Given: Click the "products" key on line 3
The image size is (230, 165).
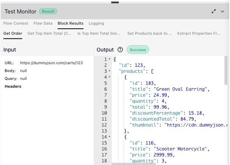Looking at the screenshot, I should [132, 71].
